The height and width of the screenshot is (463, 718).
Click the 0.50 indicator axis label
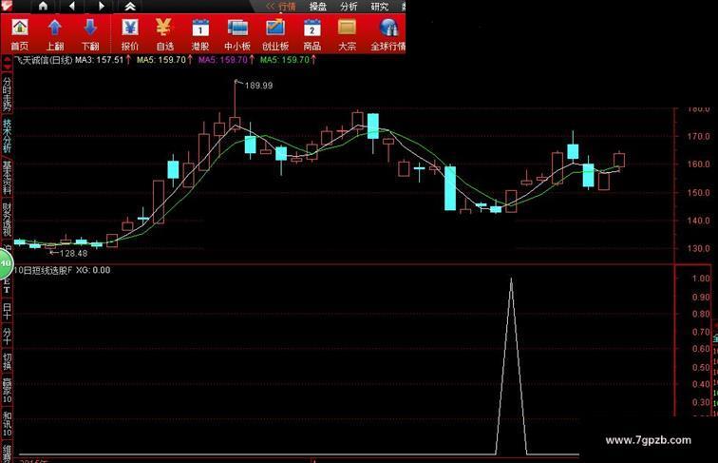(701, 367)
